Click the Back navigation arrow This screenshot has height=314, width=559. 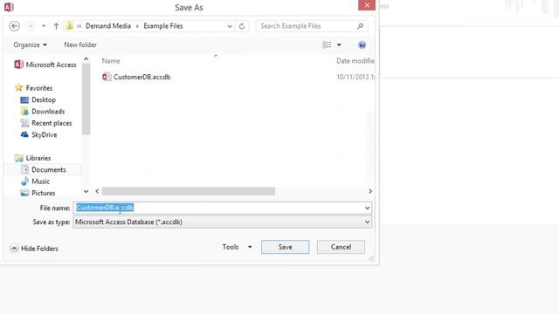[14, 26]
